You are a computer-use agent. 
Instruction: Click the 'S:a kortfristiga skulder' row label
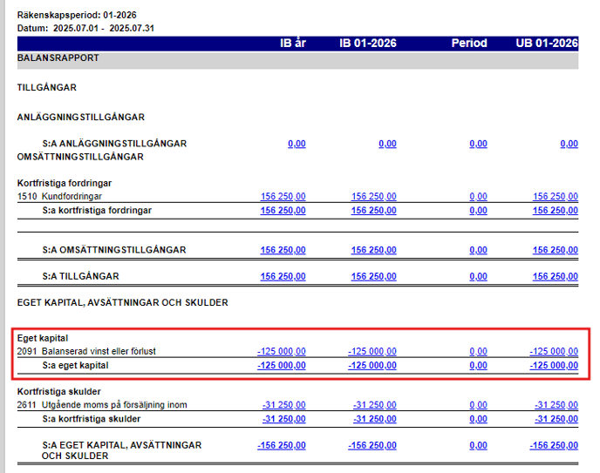[91, 419]
